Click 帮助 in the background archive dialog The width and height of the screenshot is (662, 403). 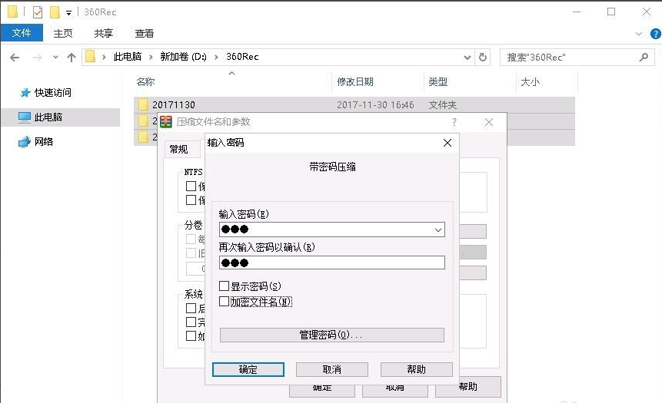tap(467, 387)
